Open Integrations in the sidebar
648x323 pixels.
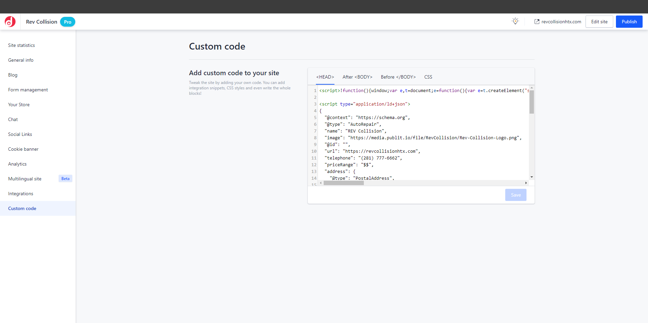(38, 194)
